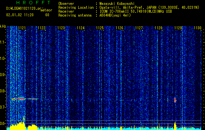Click the large yellow power peak near 1121
This screenshot has height=130, width=205.
18,126
